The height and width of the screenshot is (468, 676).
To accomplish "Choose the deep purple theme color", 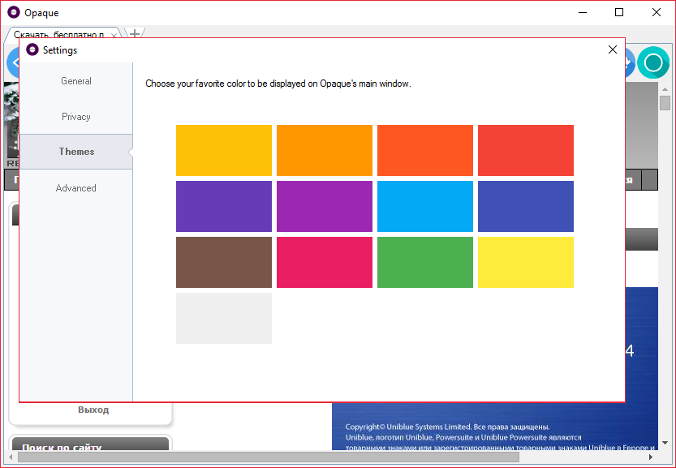I will [x=224, y=206].
